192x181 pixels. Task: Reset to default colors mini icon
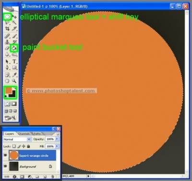click(6, 96)
